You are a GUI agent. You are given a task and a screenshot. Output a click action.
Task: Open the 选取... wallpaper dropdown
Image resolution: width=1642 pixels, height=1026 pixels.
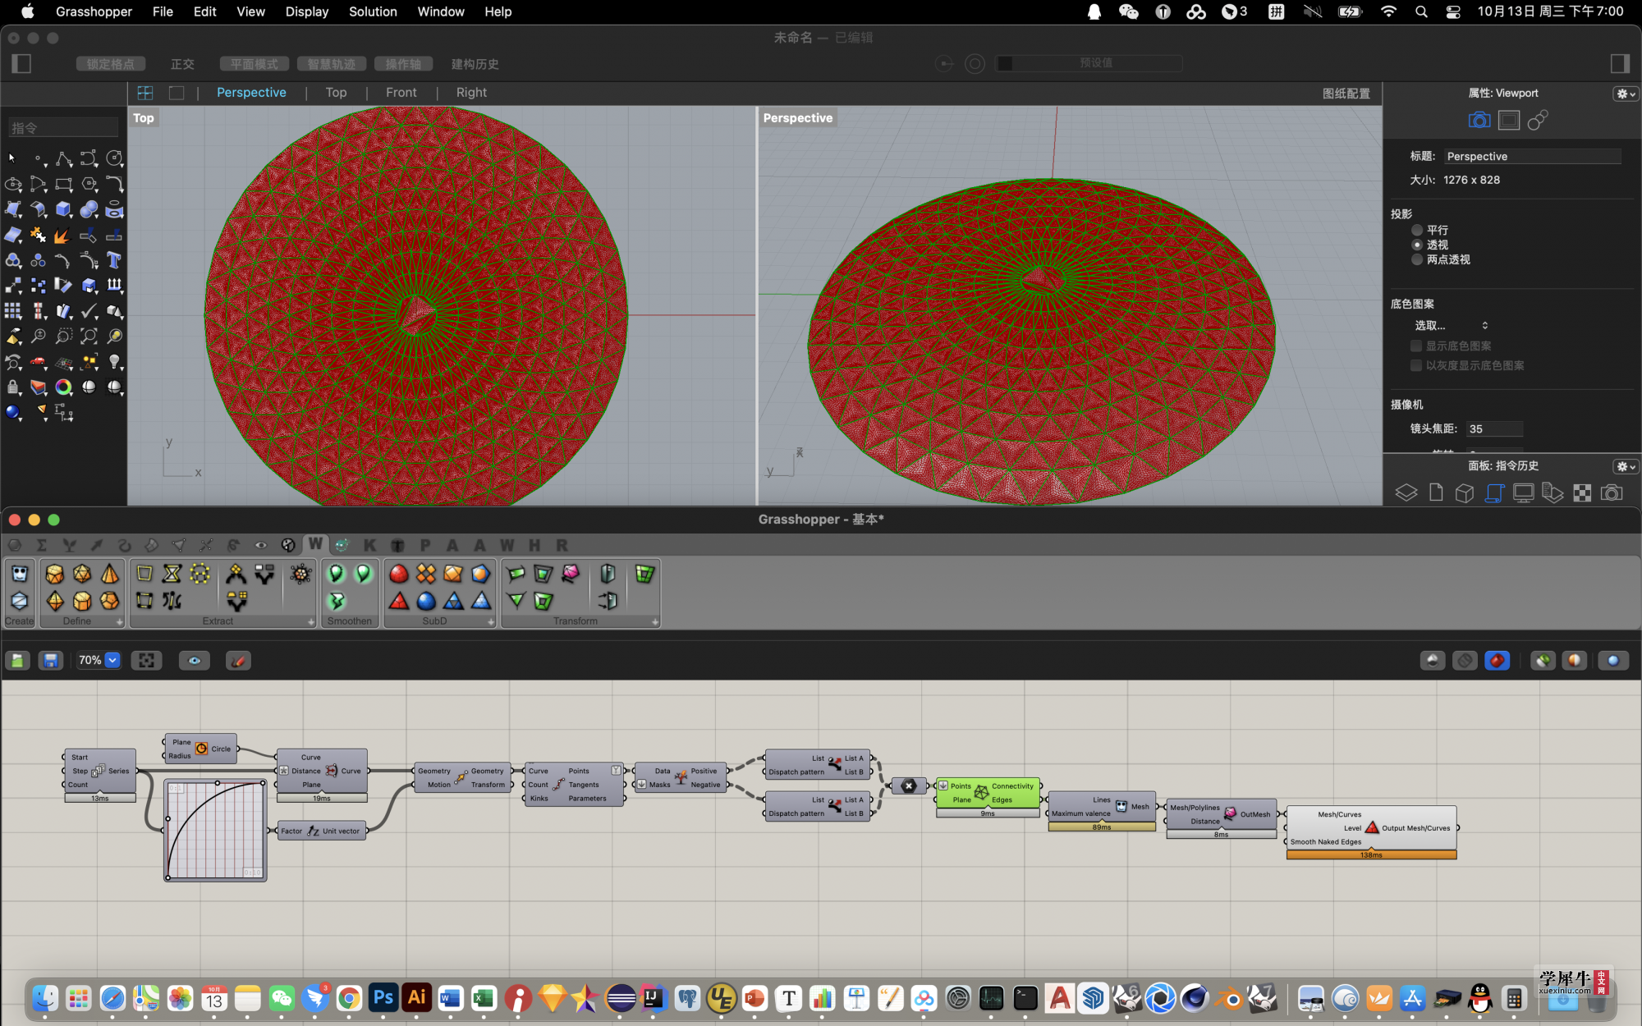click(x=1450, y=325)
